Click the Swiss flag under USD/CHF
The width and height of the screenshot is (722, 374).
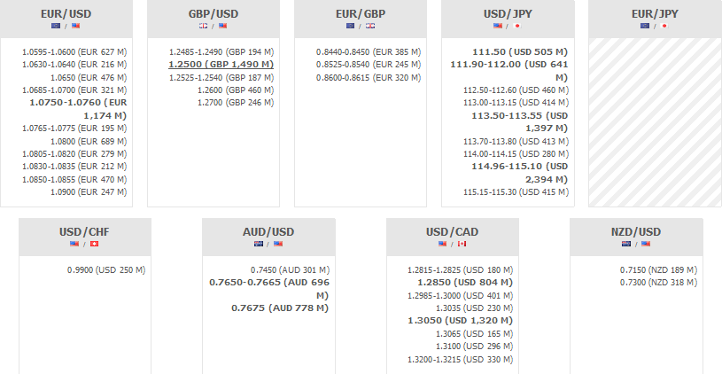point(95,244)
